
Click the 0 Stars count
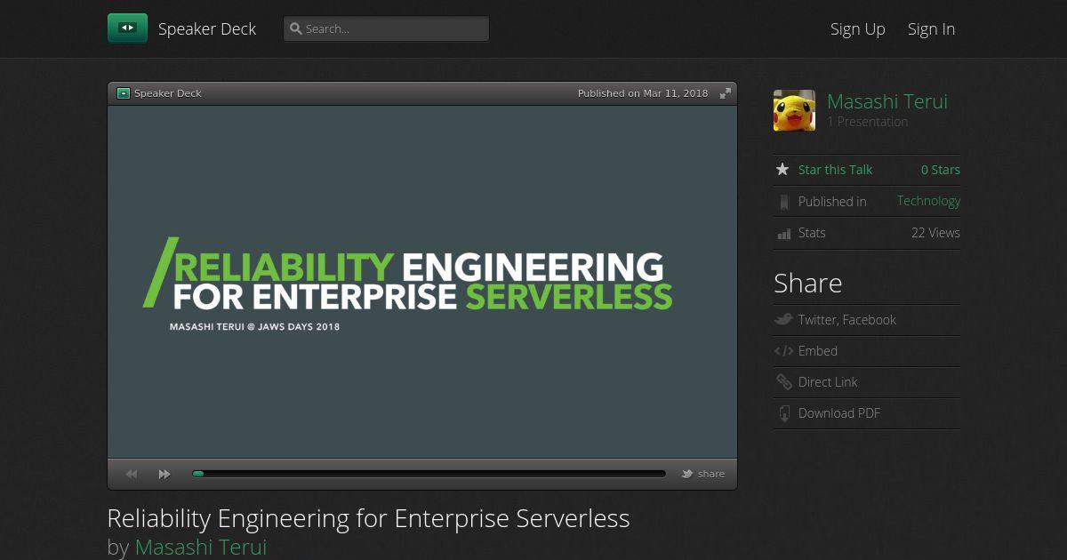pos(941,170)
